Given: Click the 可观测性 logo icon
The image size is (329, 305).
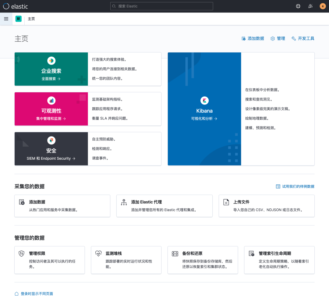Looking at the screenshot, I should (51, 101).
